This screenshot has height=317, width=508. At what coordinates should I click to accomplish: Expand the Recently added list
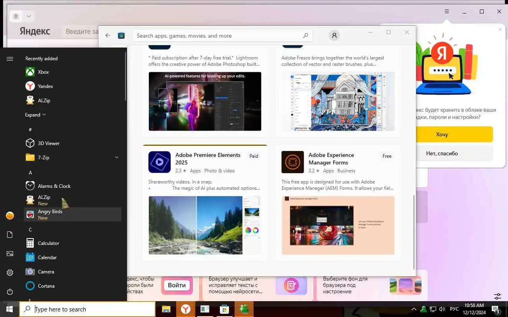[35, 115]
